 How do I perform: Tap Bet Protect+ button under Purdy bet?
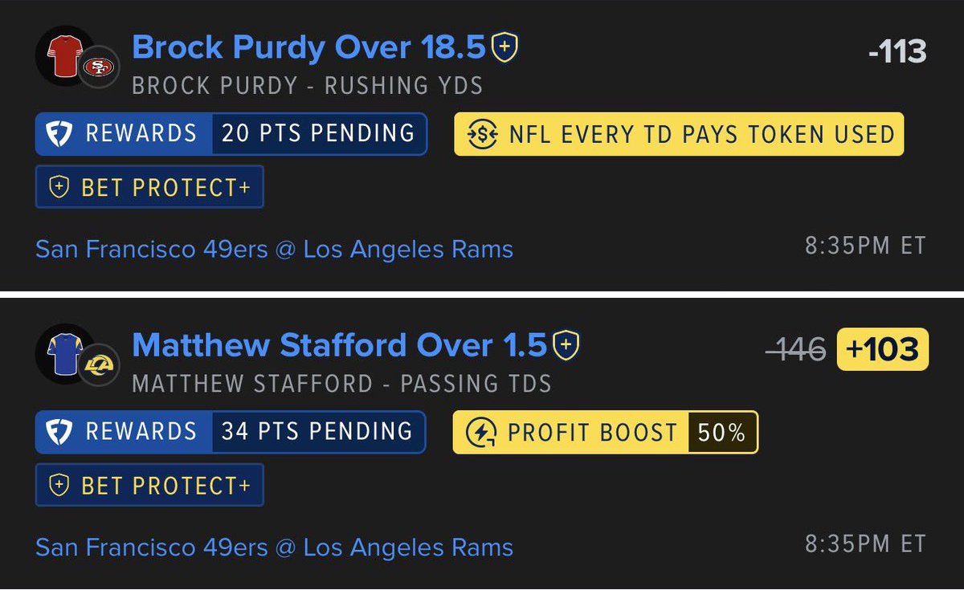click(x=149, y=188)
